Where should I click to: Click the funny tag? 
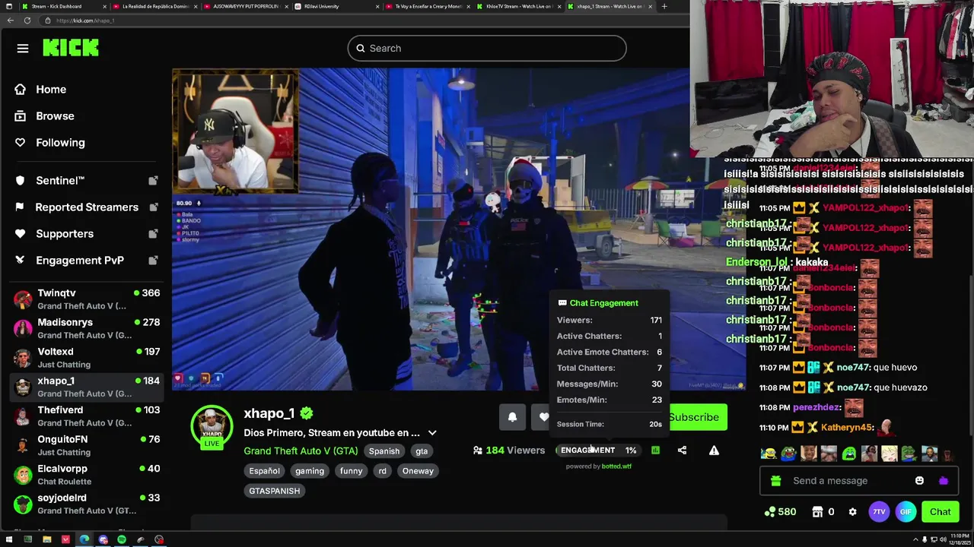[x=351, y=471]
